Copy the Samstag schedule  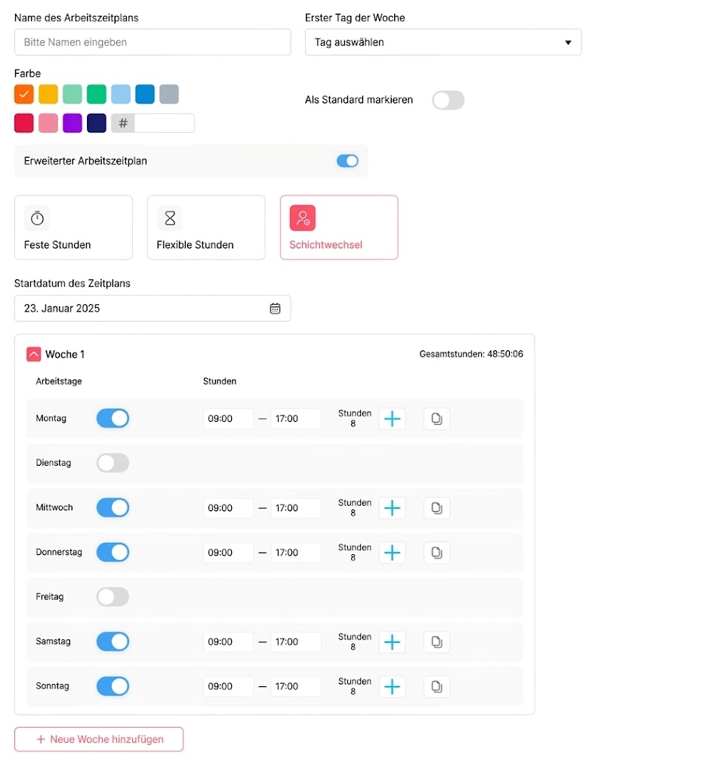pyautogui.click(x=436, y=642)
